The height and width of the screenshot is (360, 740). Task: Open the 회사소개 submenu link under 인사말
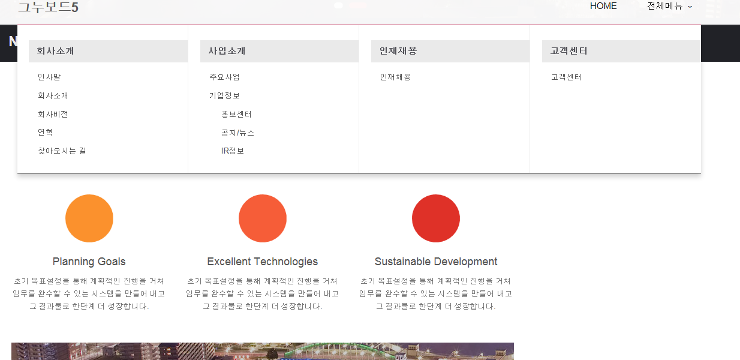53,96
